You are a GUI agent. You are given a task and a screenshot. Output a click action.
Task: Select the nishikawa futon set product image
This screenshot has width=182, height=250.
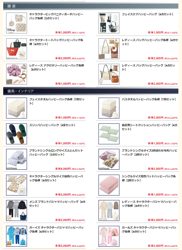tap(17, 159)
